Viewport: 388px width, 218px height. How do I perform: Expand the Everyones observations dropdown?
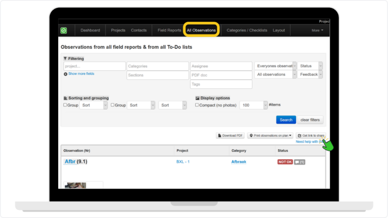(275, 66)
